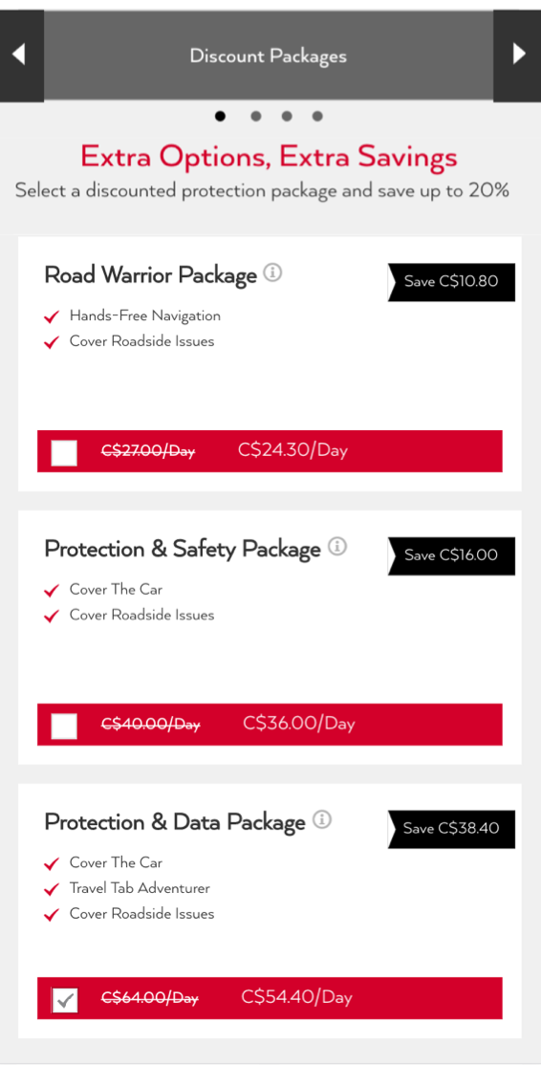
Task: Uncheck the Protection & Data Package checkbox
Action: coord(64,1000)
